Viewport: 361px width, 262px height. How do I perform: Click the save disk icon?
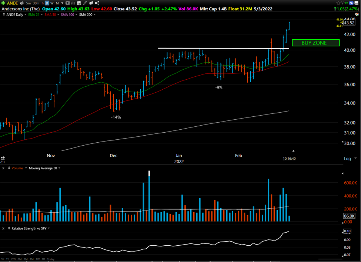pos(357,3)
